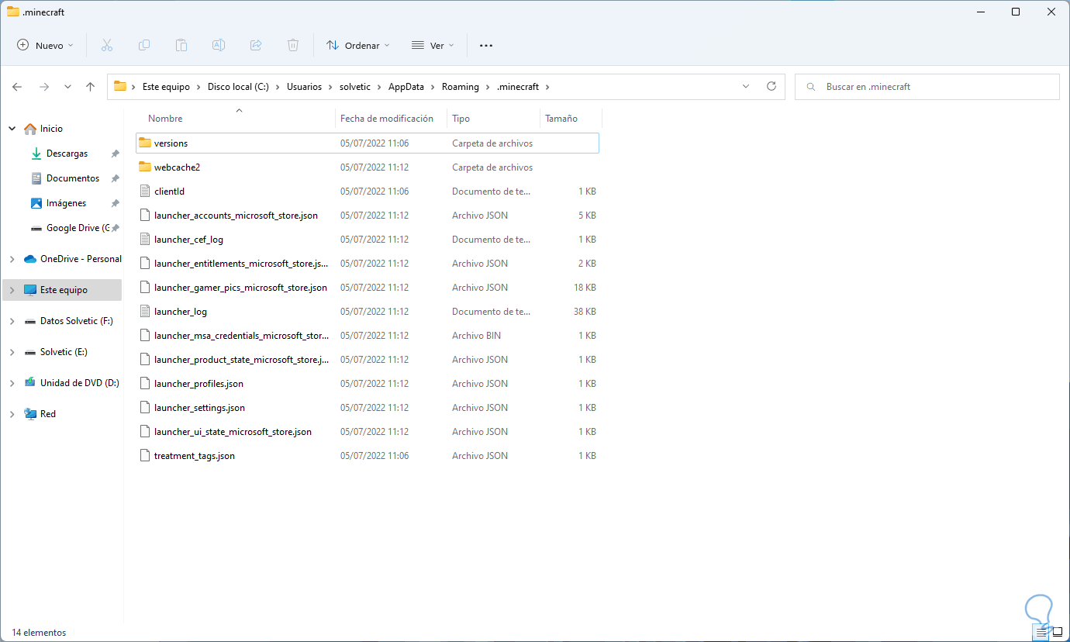Go up one folder level
1070x642 pixels.
[x=91, y=87]
